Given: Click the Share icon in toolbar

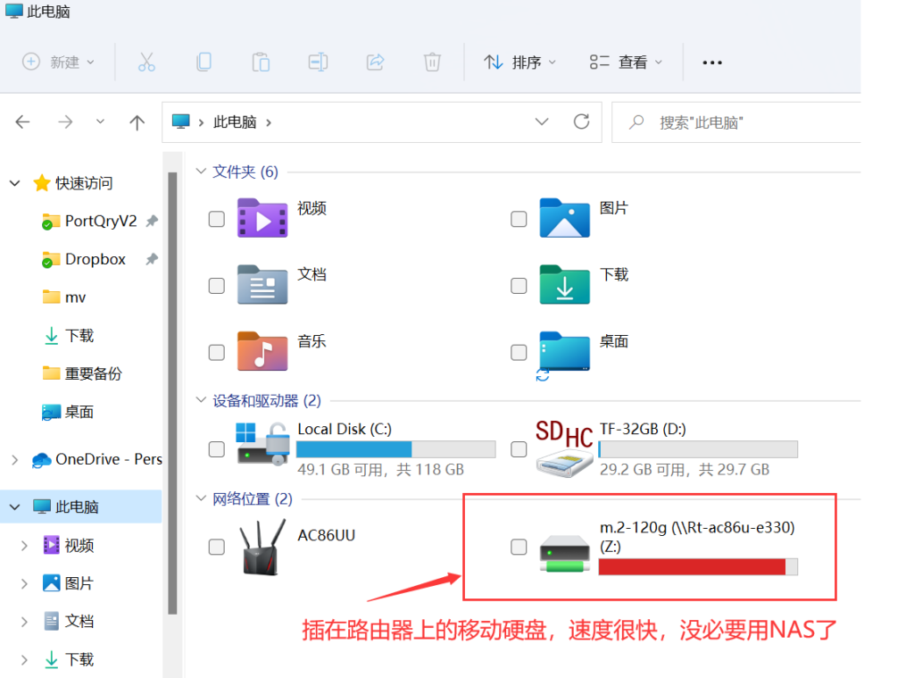Looking at the screenshot, I should [x=375, y=62].
